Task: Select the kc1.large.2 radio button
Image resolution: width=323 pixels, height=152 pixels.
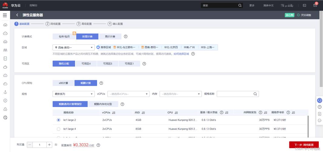Action: (59, 120)
